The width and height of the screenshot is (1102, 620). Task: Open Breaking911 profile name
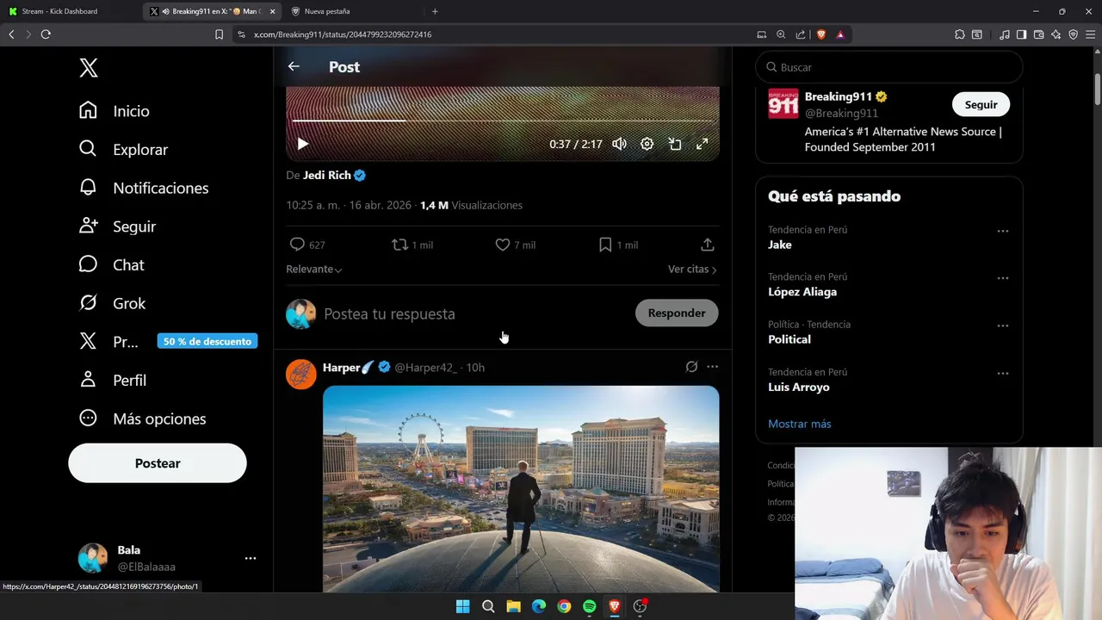pos(839,96)
